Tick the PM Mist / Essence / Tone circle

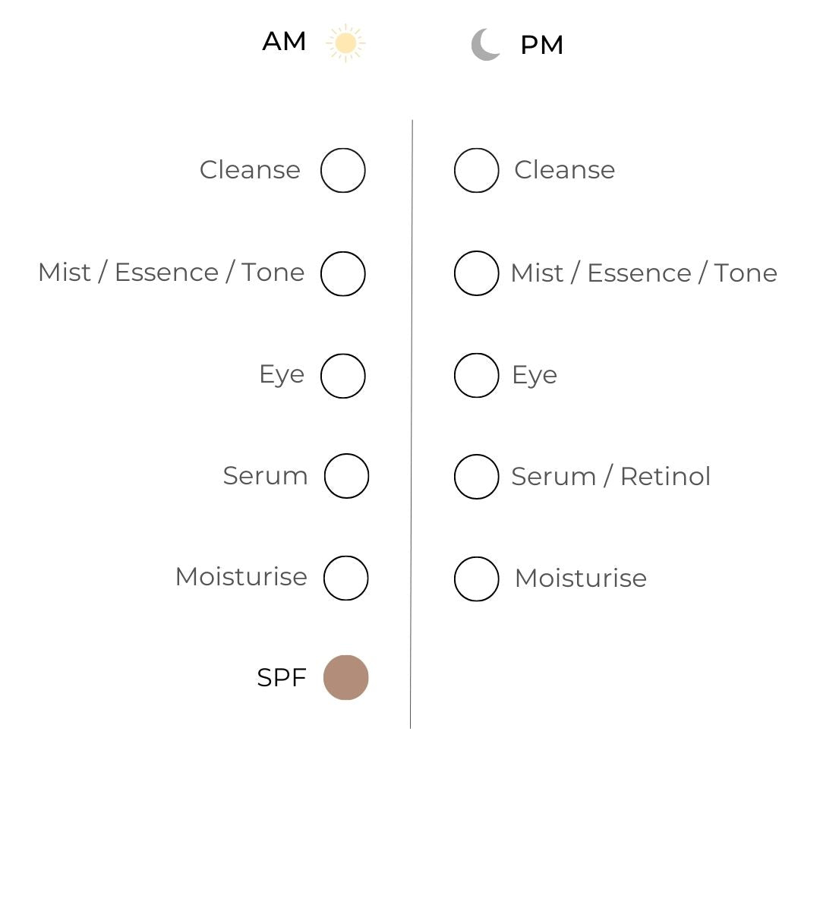(x=477, y=273)
